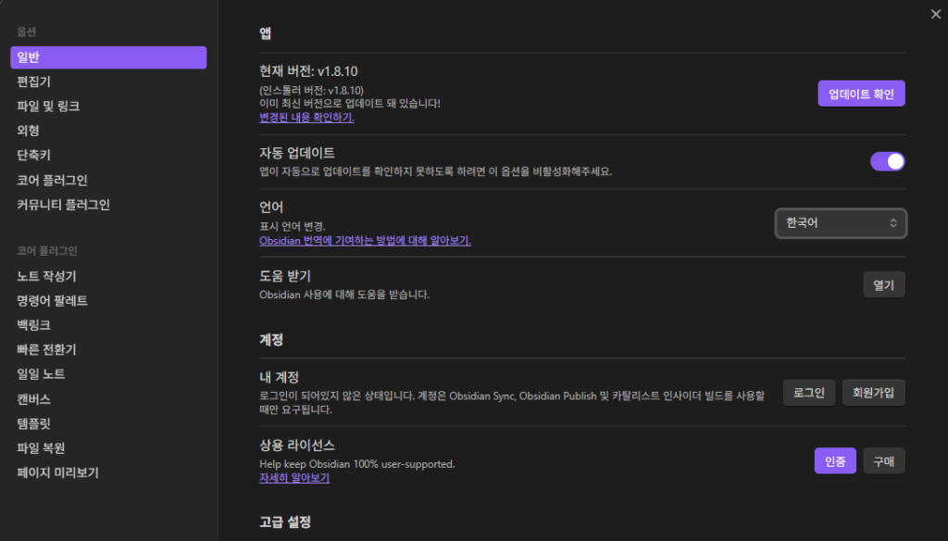The image size is (948, 541).
Task: Click the 업데이트 확인 button
Action: 861,94
